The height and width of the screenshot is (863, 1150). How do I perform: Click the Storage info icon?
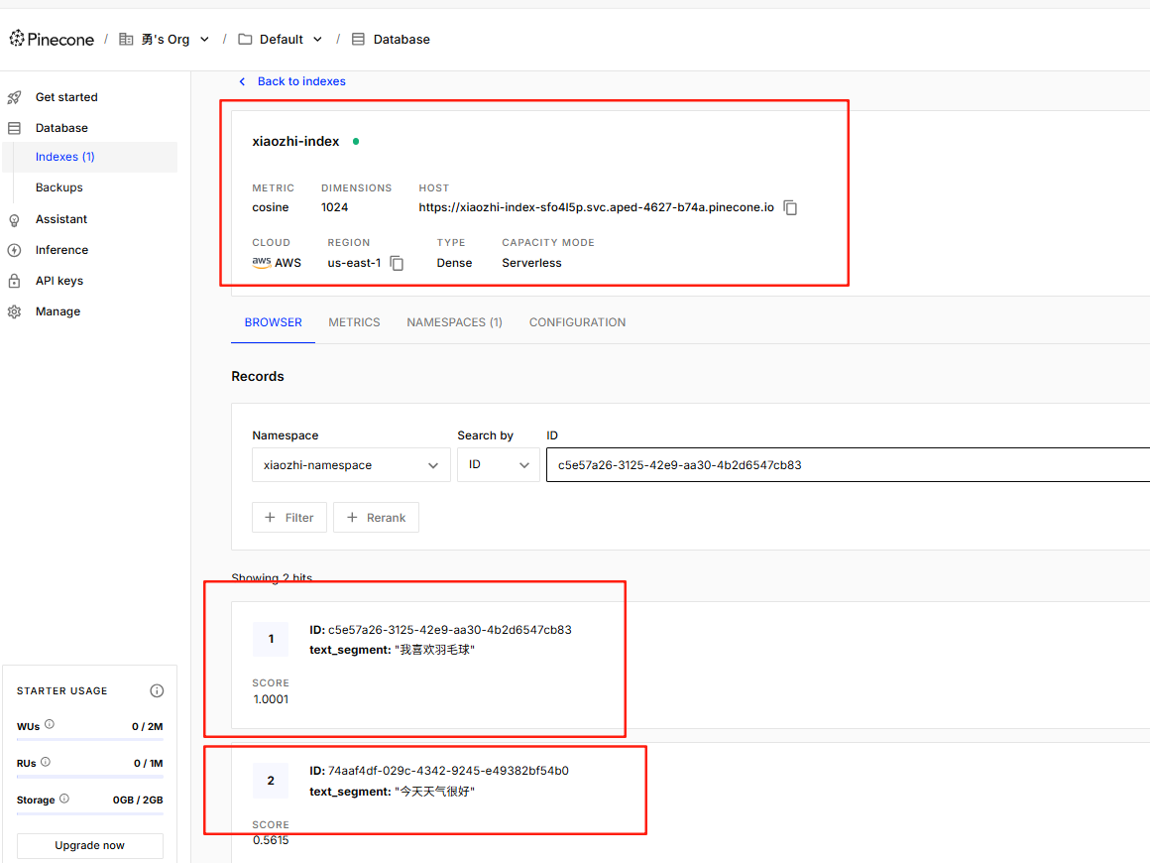coord(63,799)
